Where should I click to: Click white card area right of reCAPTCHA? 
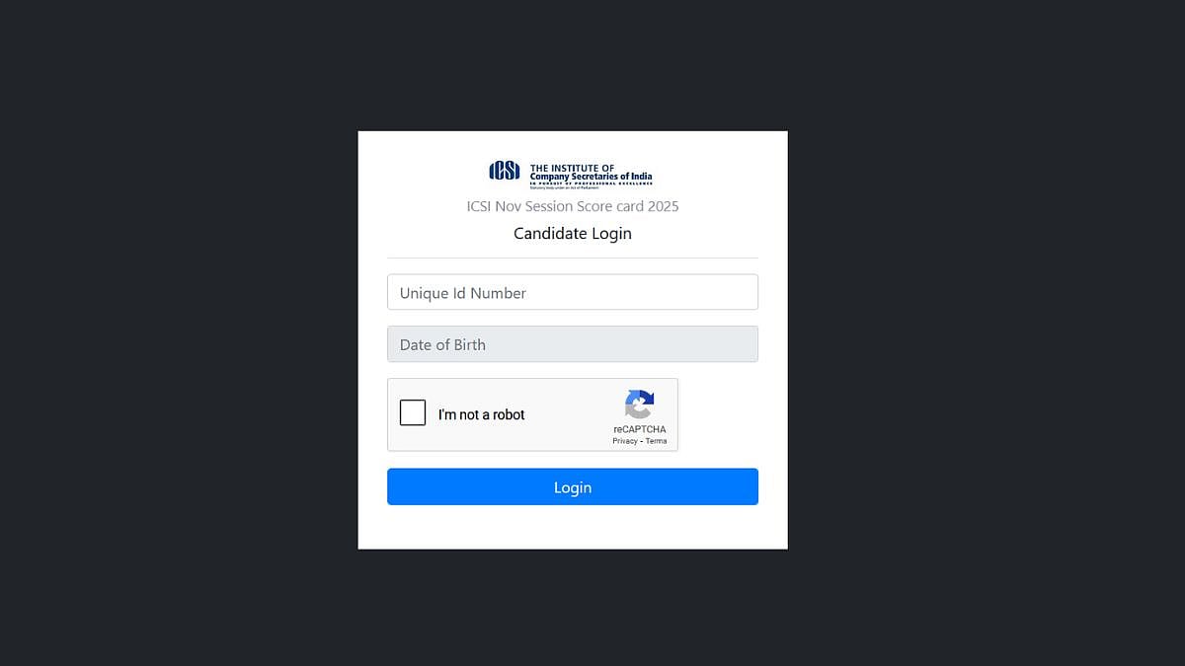click(x=719, y=414)
